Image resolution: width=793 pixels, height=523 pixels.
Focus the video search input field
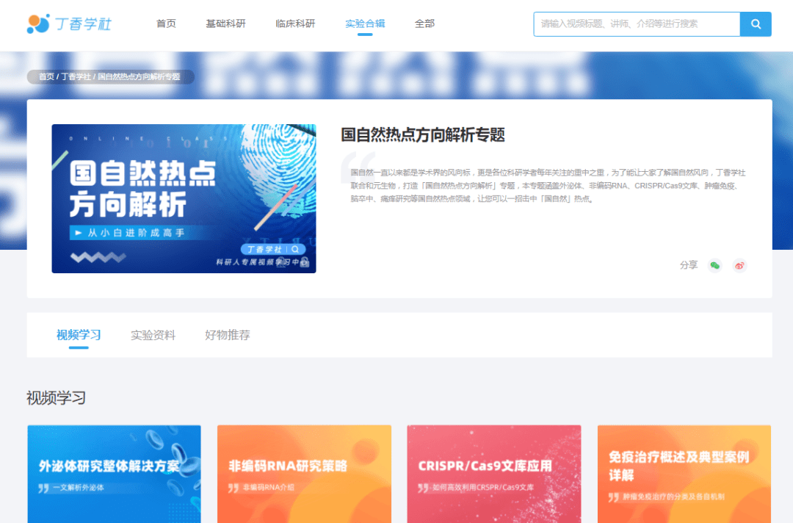[x=636, y=24]
